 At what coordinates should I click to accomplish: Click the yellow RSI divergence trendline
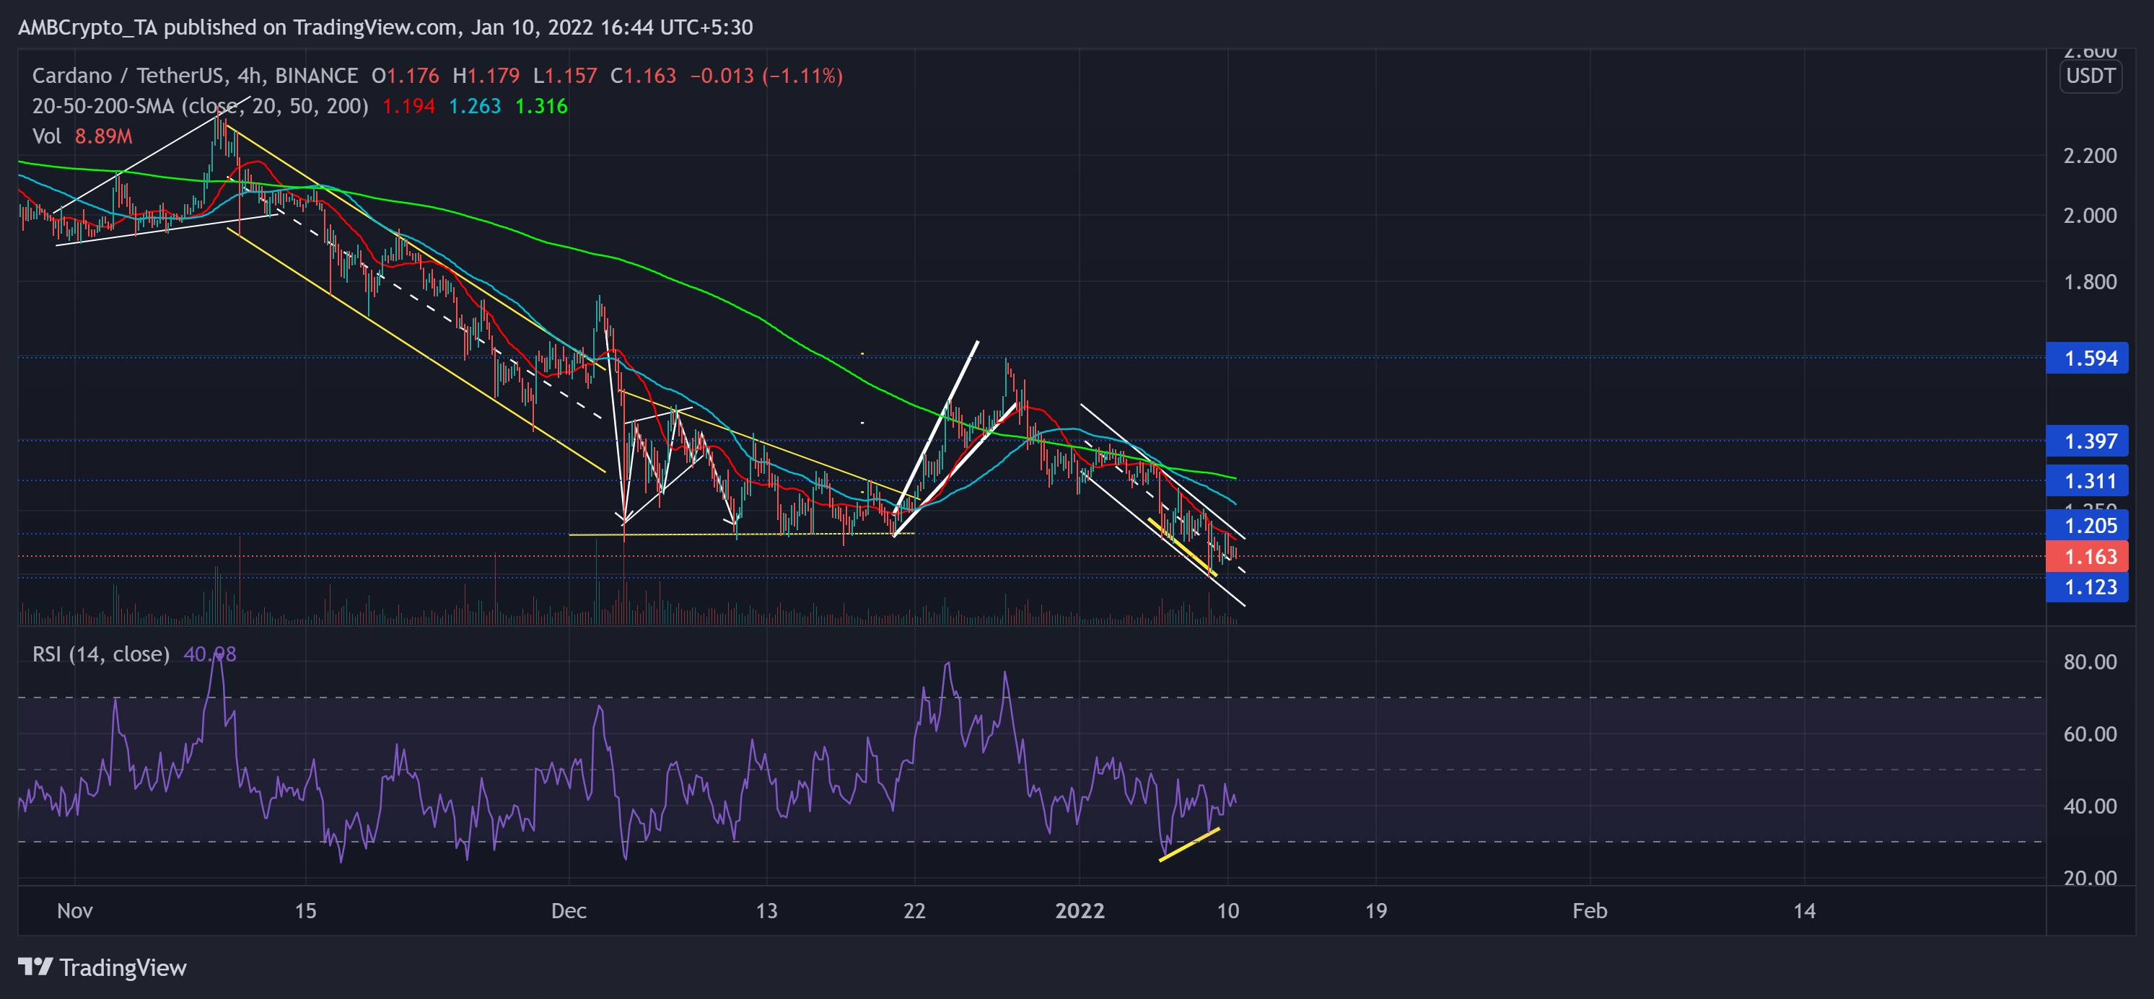pos(1188,845)
